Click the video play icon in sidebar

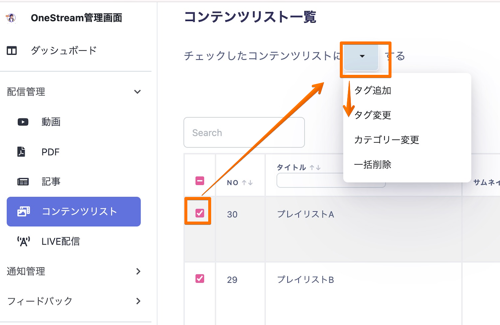point(23,122)
